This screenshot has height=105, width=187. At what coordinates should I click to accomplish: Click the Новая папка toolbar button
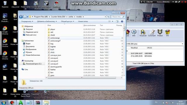click(x=83, y=21)
